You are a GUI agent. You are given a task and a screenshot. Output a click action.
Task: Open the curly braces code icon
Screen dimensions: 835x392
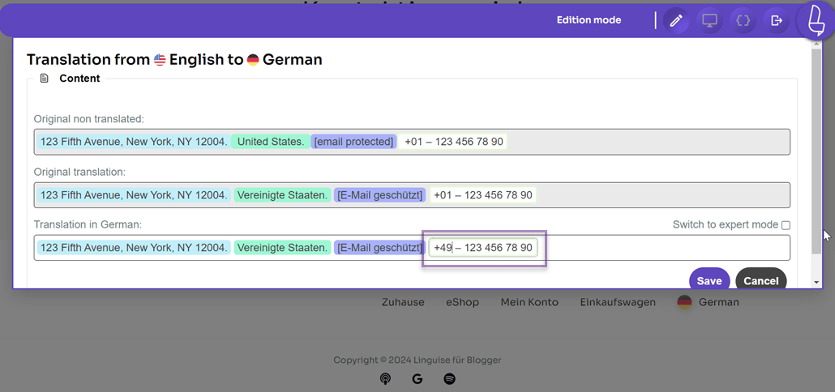743,21
